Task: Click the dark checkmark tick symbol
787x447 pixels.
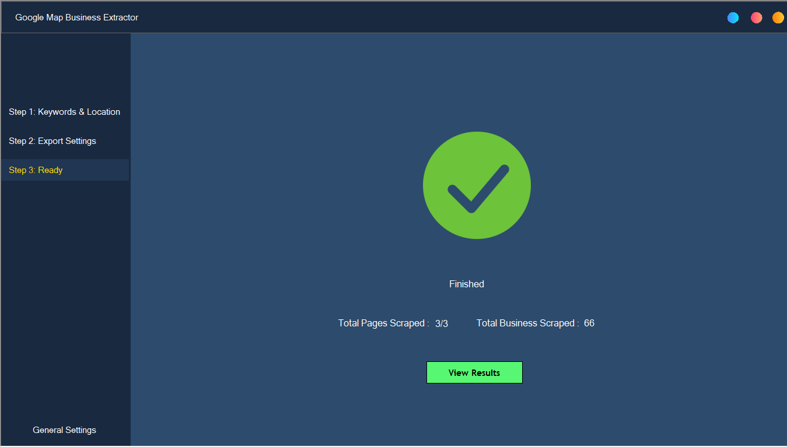Action: 478,189
